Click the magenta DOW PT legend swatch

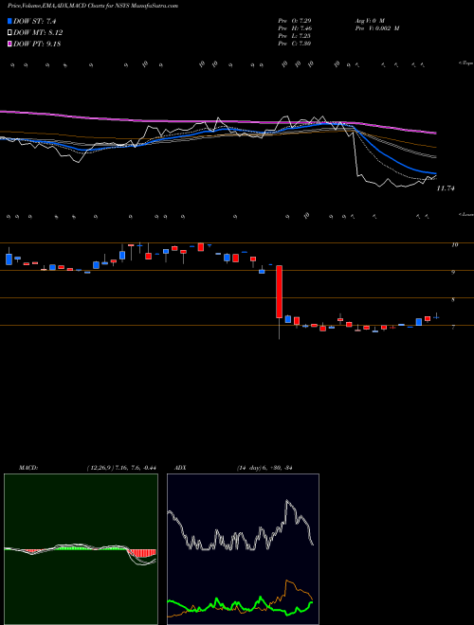(10, 44)
